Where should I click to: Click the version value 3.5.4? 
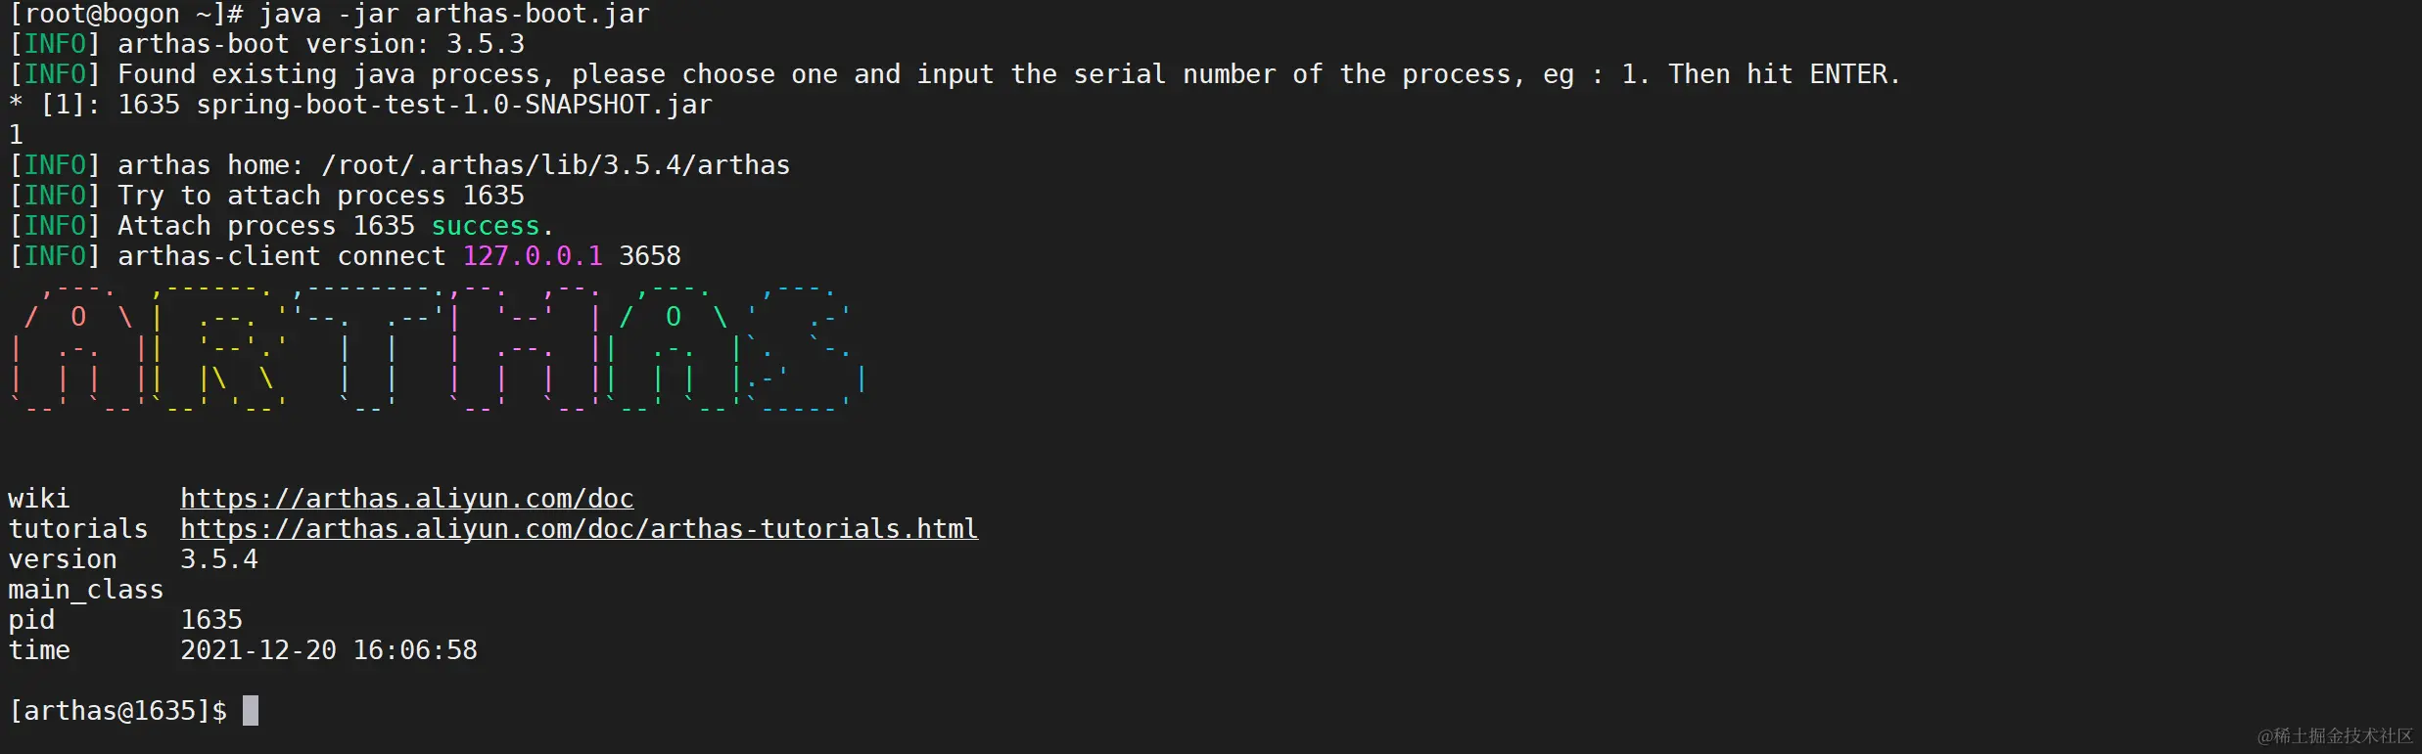[x=219, y=559]
